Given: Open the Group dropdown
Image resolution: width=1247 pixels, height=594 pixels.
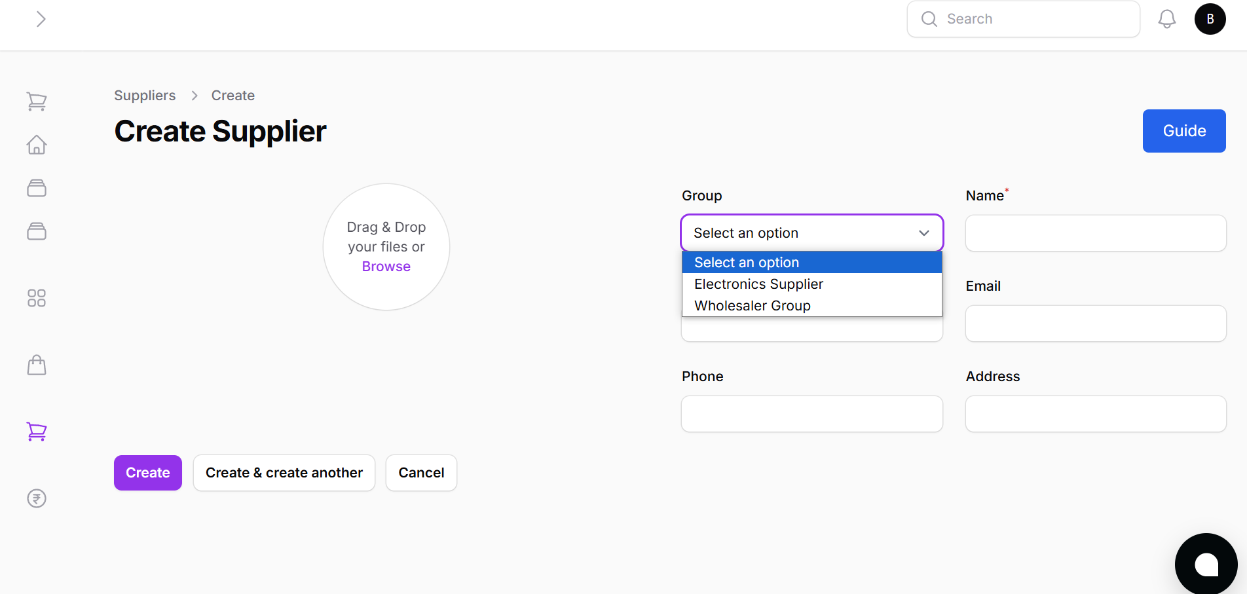Looking at the screenshot, I should pos(811,232).
